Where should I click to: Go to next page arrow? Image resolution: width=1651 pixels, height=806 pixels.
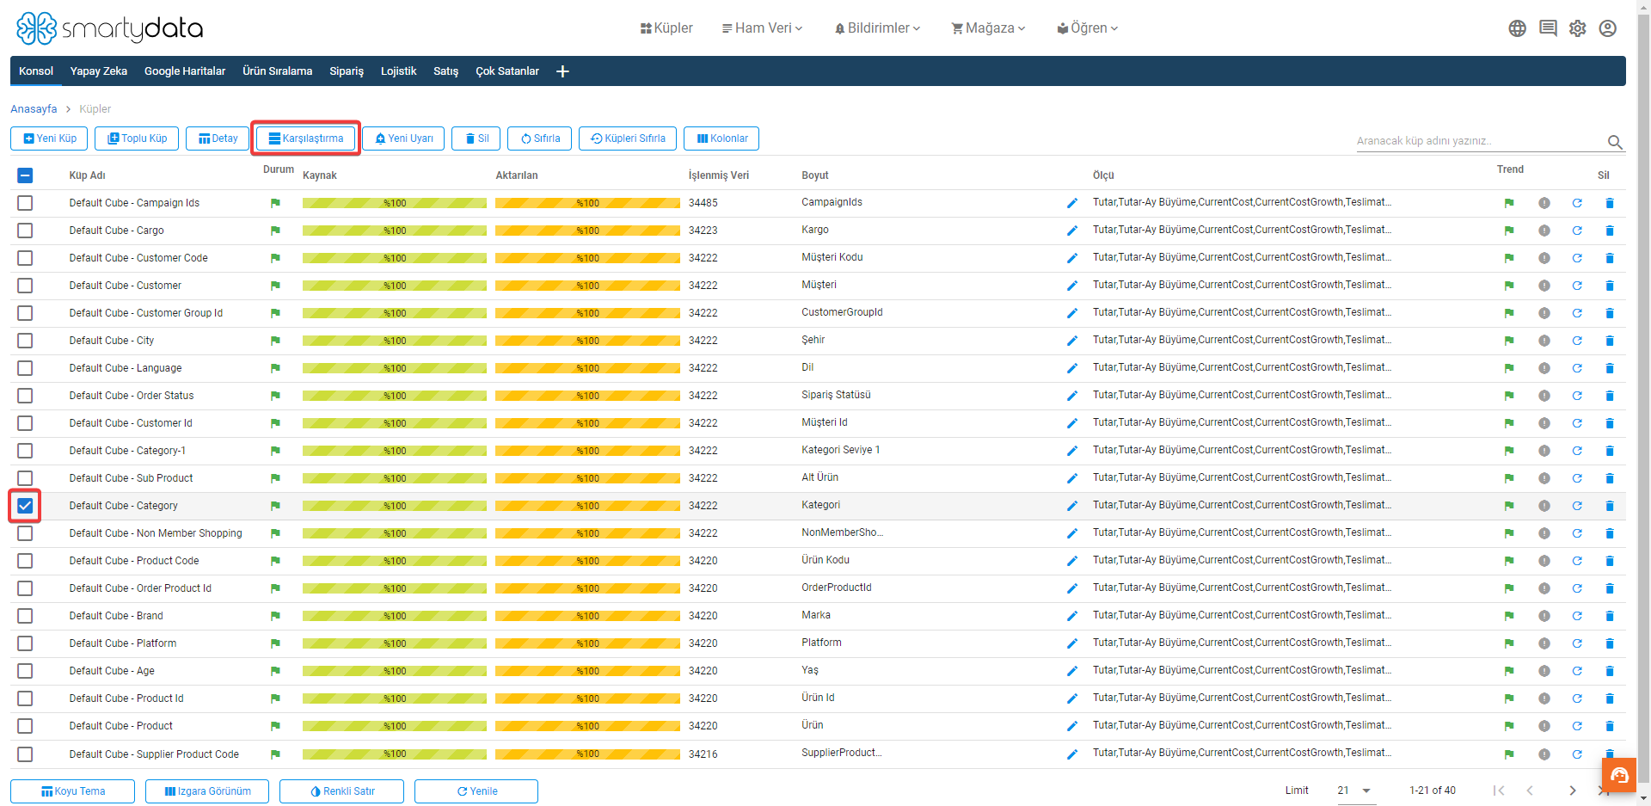[1572, 791]
